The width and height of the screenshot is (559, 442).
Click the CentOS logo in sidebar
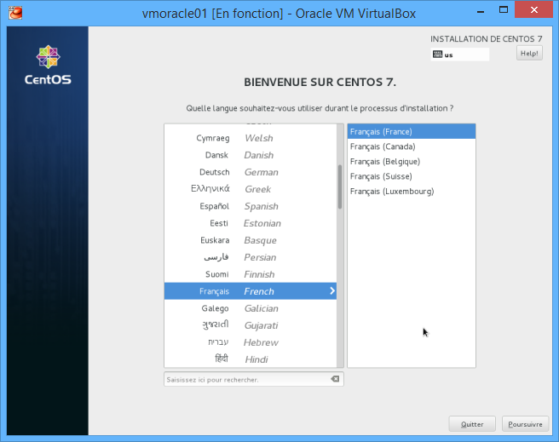(x=48, y=66)
